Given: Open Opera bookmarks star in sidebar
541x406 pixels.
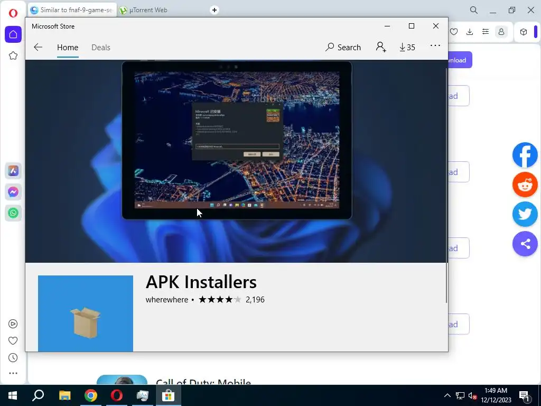Looking at the screenshot, I should pyautogui.click(x=13, y=56).
